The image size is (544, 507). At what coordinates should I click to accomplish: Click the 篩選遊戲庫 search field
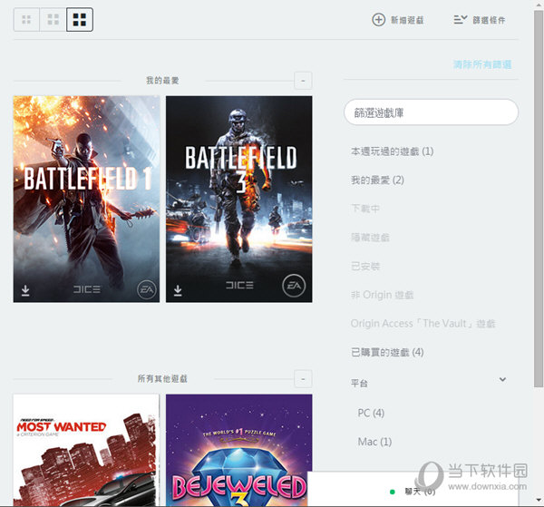coord(431,112)
